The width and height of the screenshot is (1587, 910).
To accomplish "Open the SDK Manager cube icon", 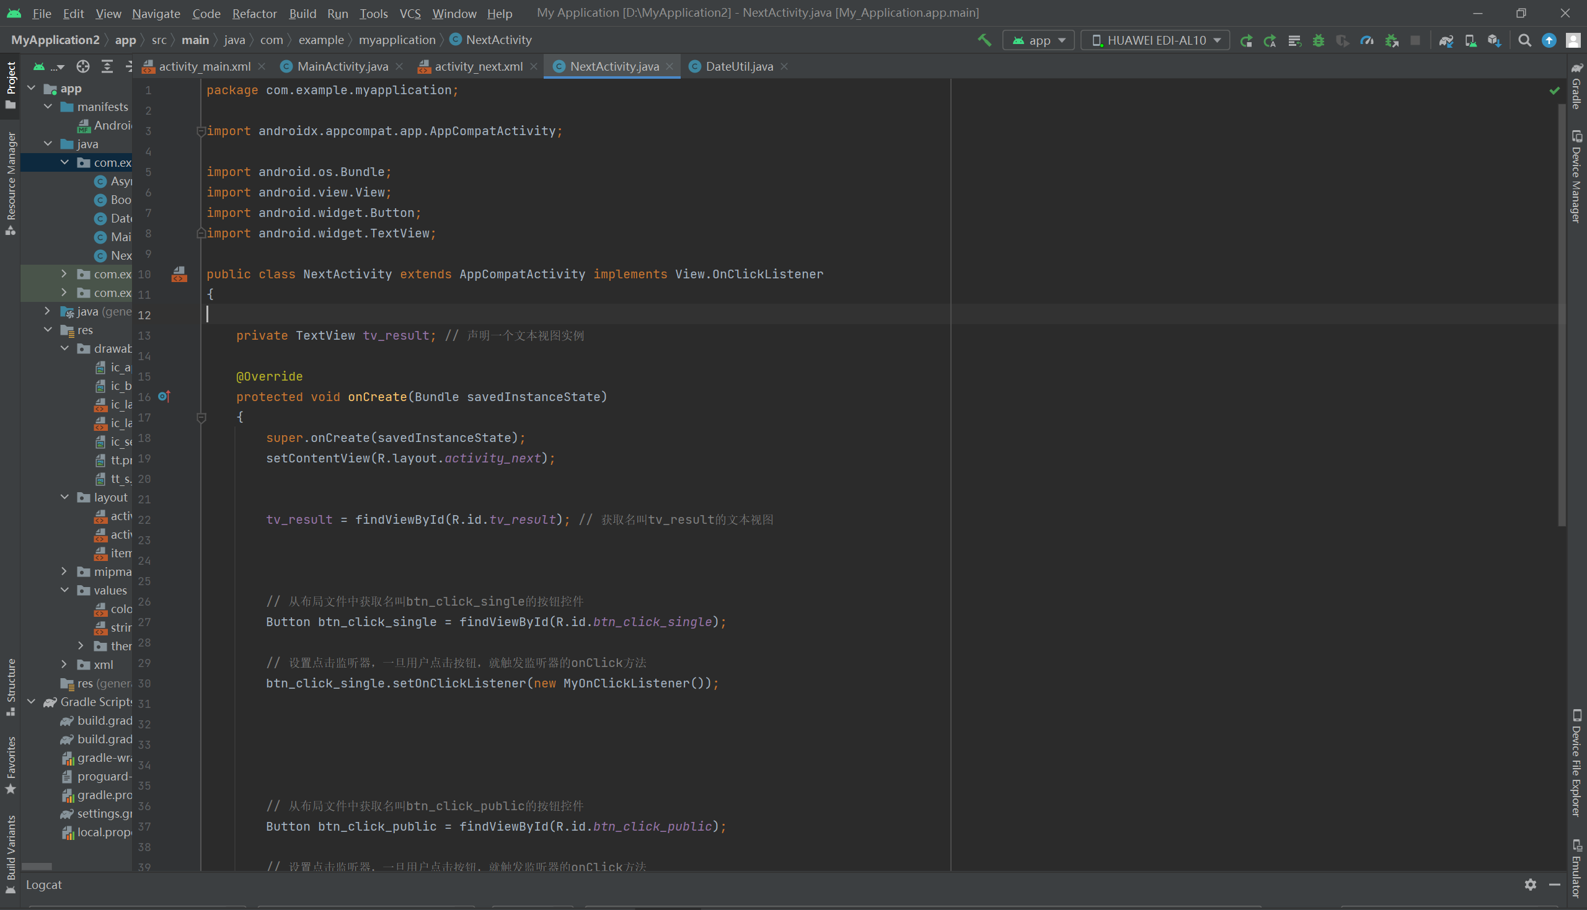I will (x=1494, y=40).
